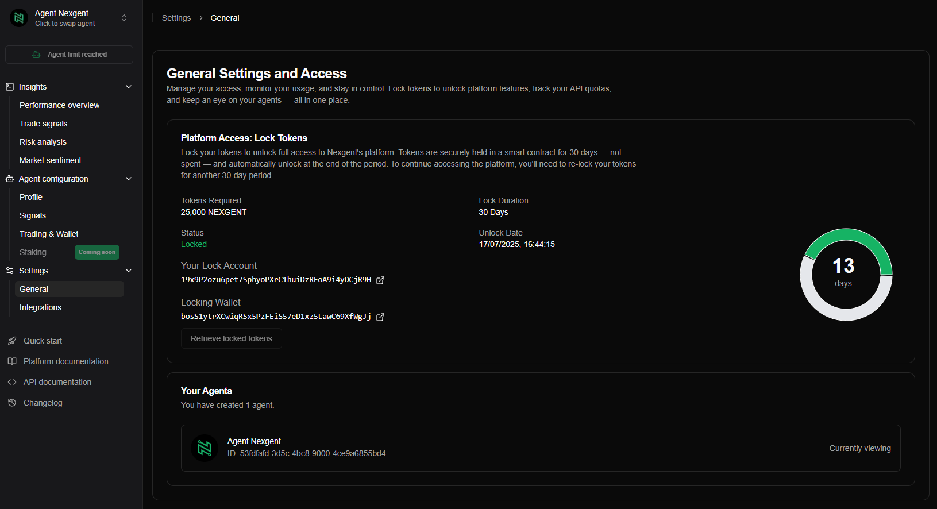Click the Platform Access: Lock Tokens heading

(x=244, y=138)
